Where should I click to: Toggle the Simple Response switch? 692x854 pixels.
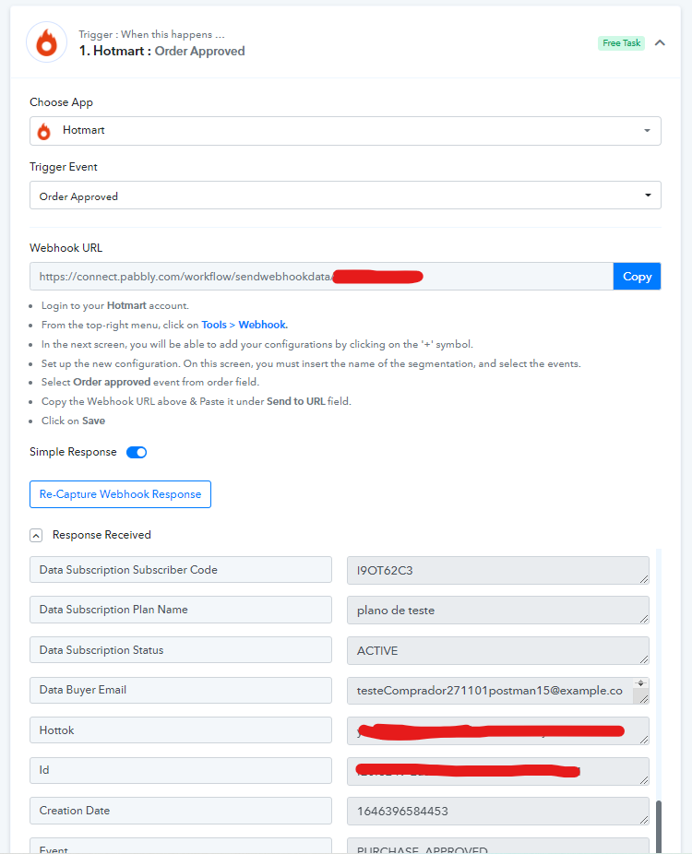[x=137, y=453]
